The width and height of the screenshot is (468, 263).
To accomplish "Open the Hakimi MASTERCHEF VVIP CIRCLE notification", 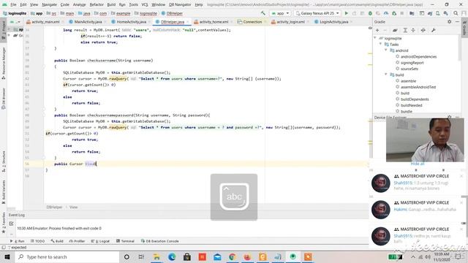I will 416,209.
